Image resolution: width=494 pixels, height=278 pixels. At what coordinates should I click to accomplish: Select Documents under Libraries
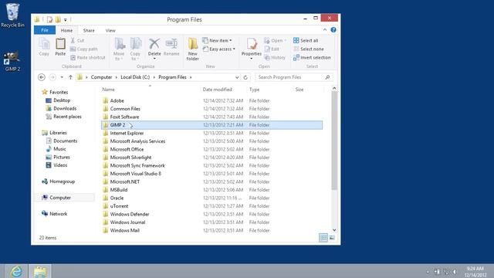[62, 141]
